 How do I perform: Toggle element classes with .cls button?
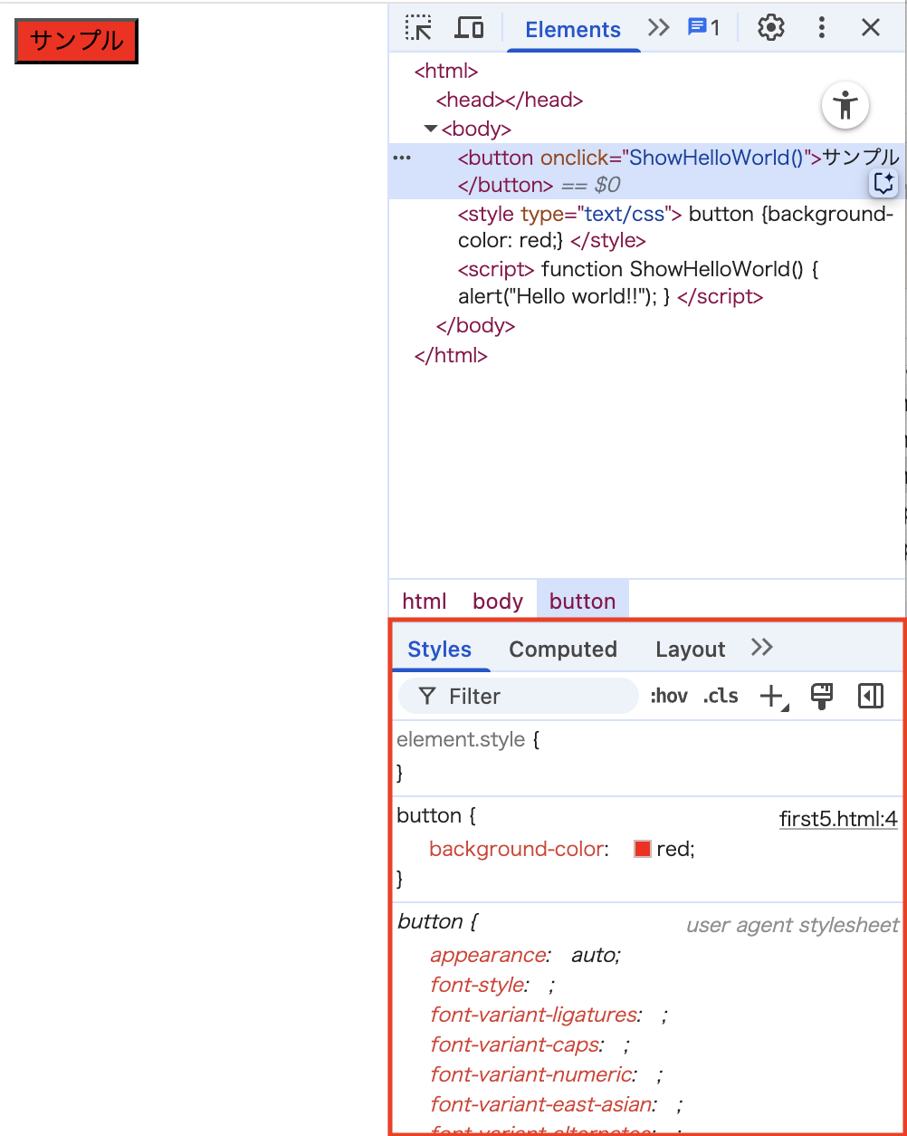720,696
